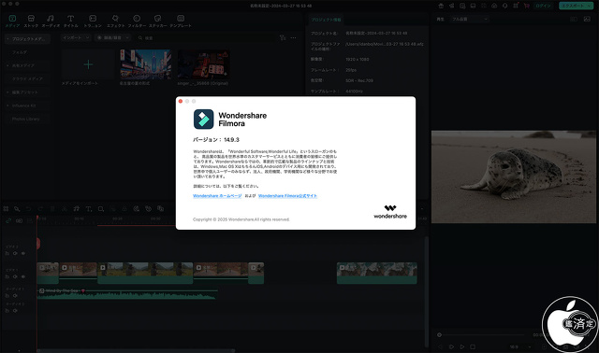The width and height of the screenshot is (599, 353).
Task: Click the ログイン button
Action: (x=543, y=6)
